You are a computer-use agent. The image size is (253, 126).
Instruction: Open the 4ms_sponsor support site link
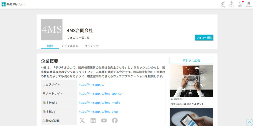[x=101, y=93]
